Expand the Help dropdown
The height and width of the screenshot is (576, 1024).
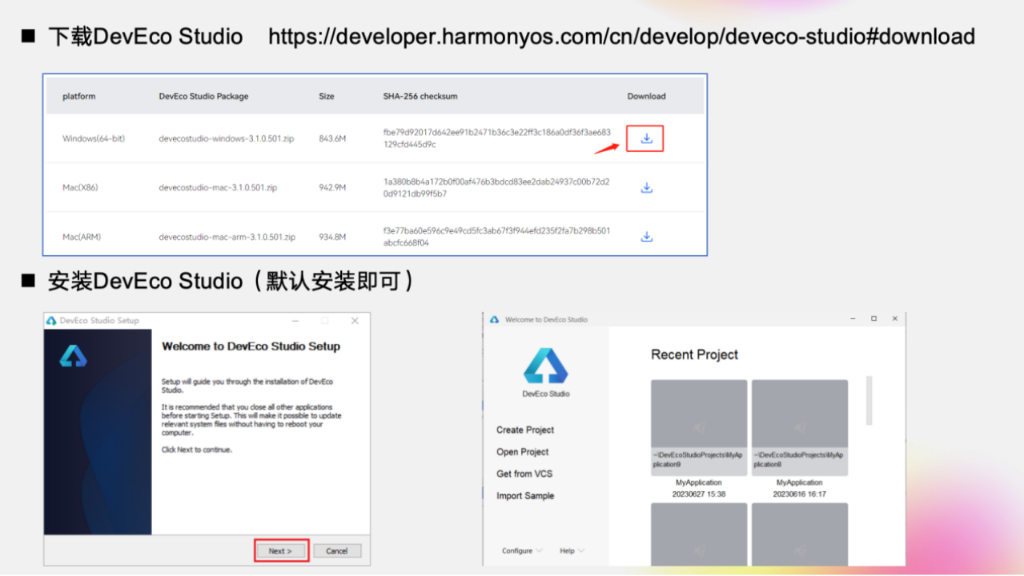point(572,550)
